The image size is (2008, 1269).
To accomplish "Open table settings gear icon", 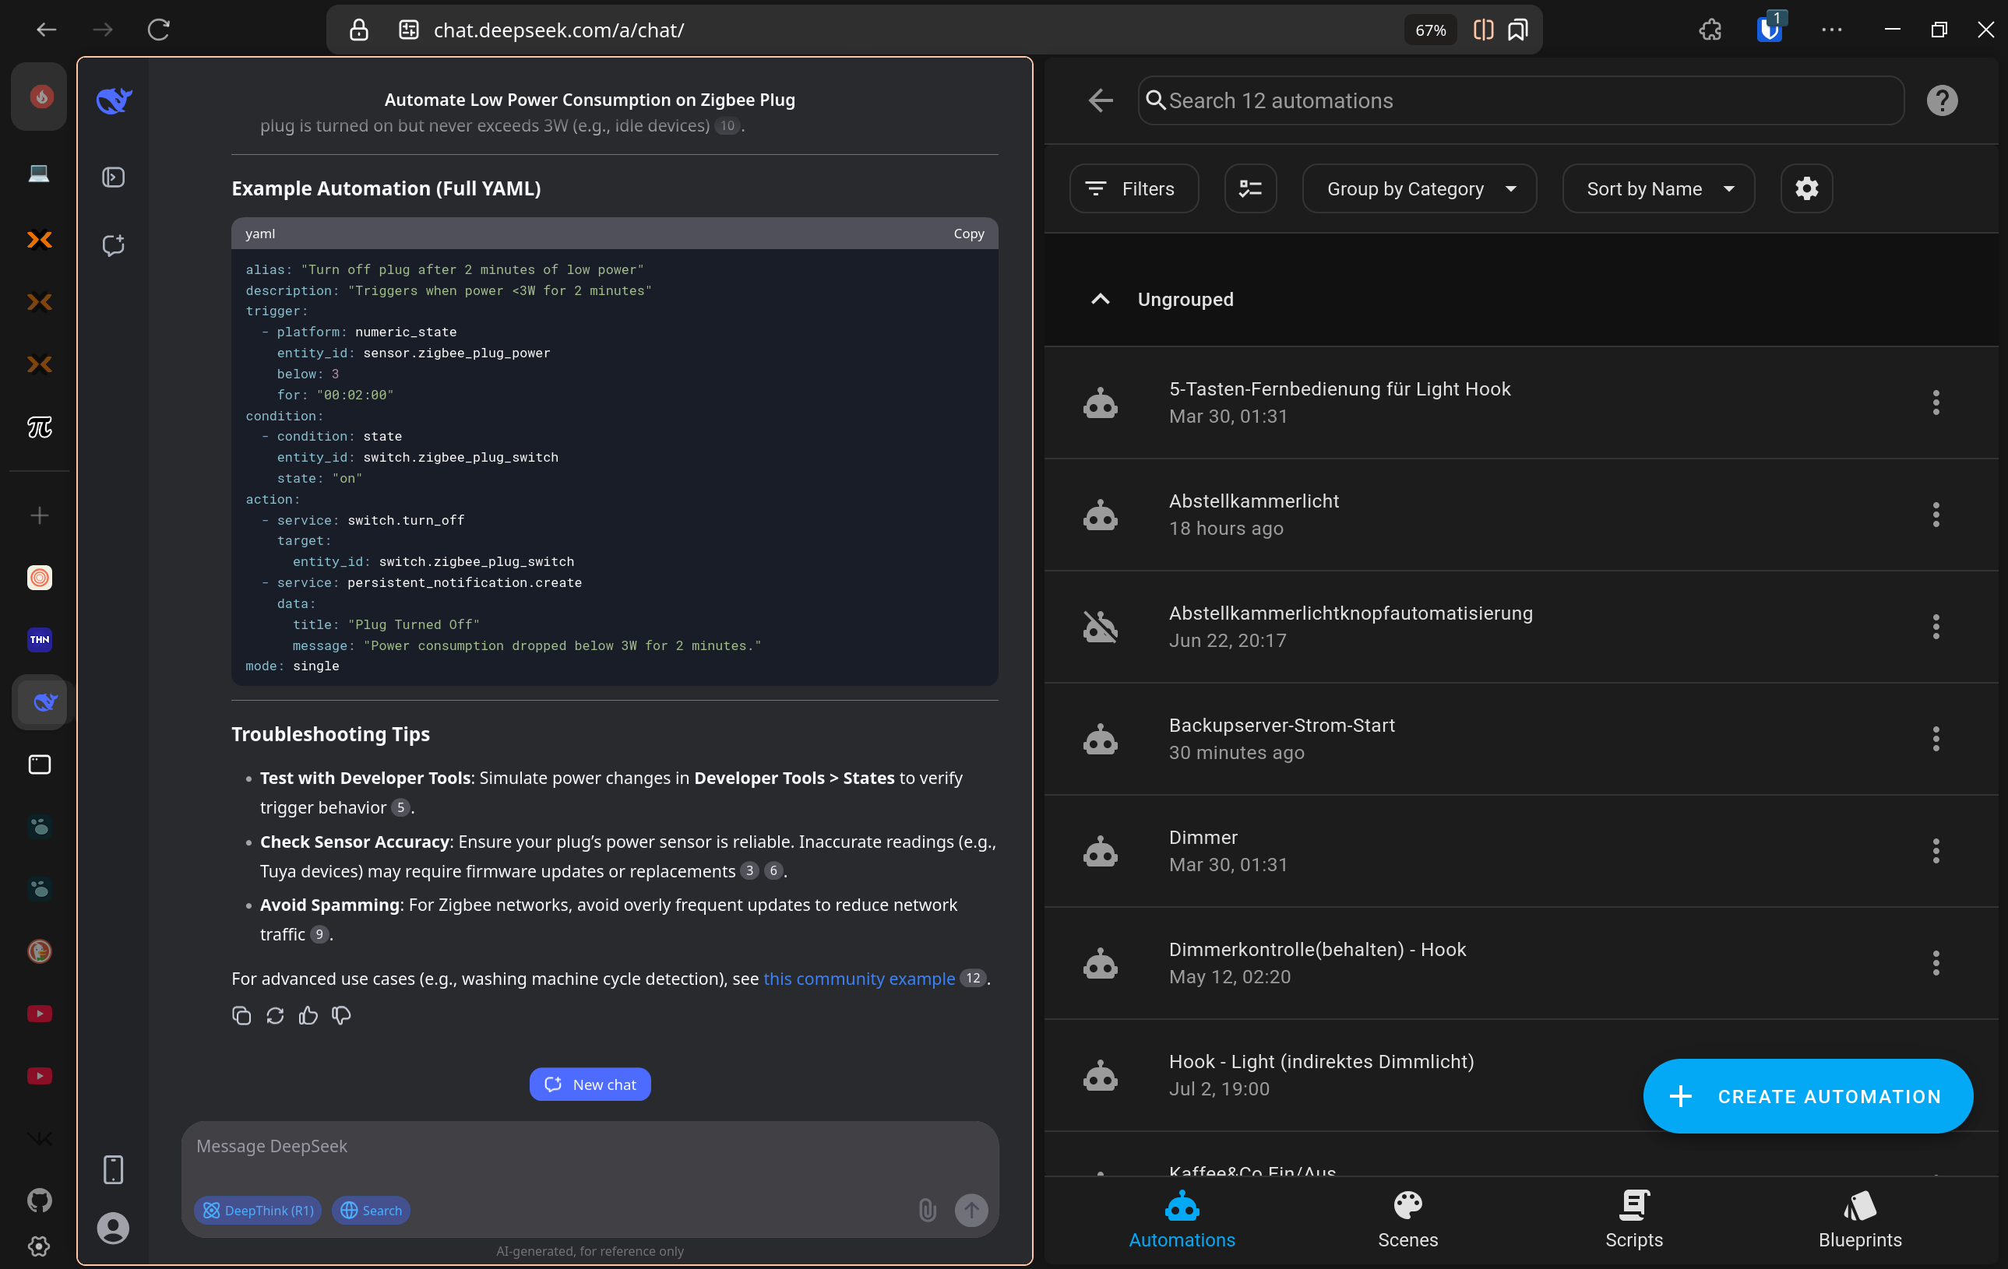I will click(x=1806, y=189).
